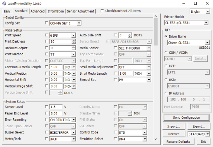
Task: Open the SEE THROUGH media sensor dropdown
Action: pyautogui.click(x=135, y=48)
